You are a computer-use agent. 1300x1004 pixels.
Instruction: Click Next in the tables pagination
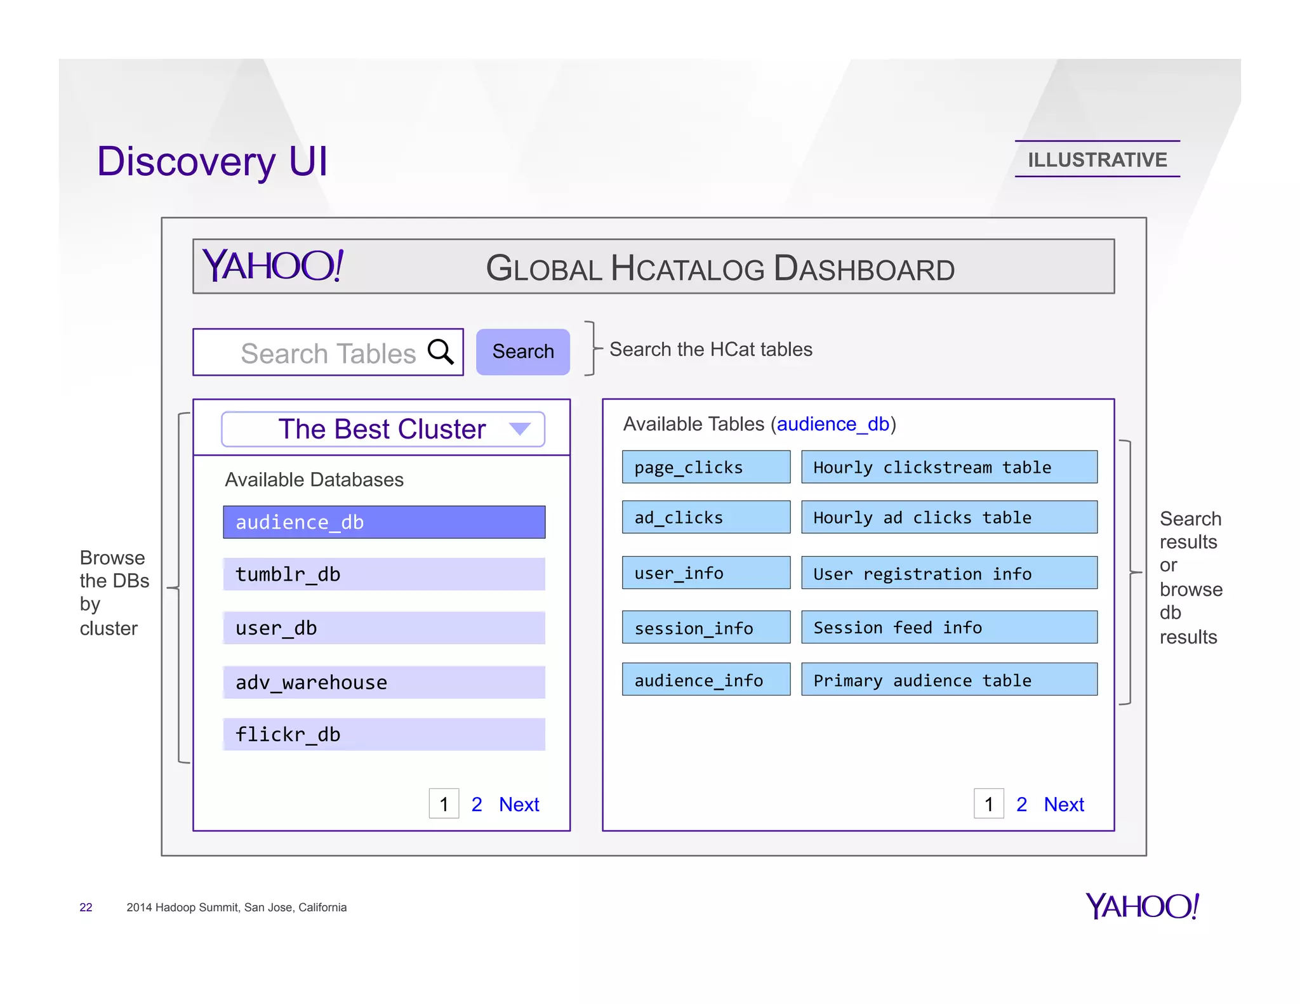click(1064, 805)
